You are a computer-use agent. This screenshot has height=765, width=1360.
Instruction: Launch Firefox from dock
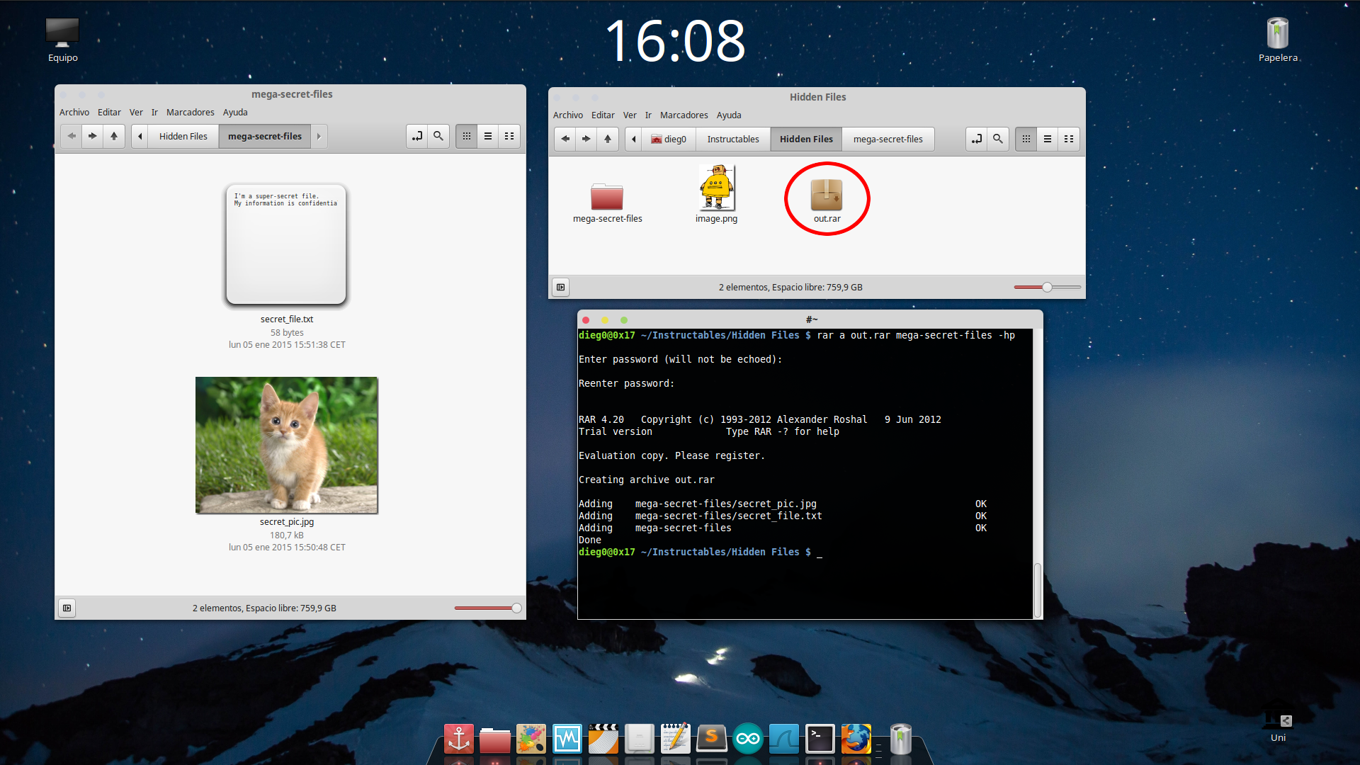pos(856,739)
